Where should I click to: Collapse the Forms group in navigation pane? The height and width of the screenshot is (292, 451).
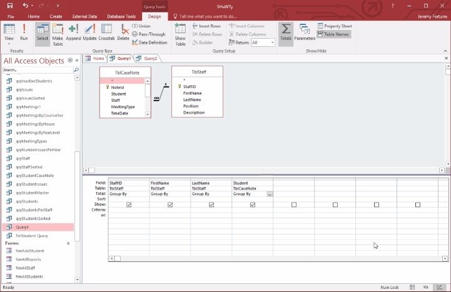(x=68, y=243)
